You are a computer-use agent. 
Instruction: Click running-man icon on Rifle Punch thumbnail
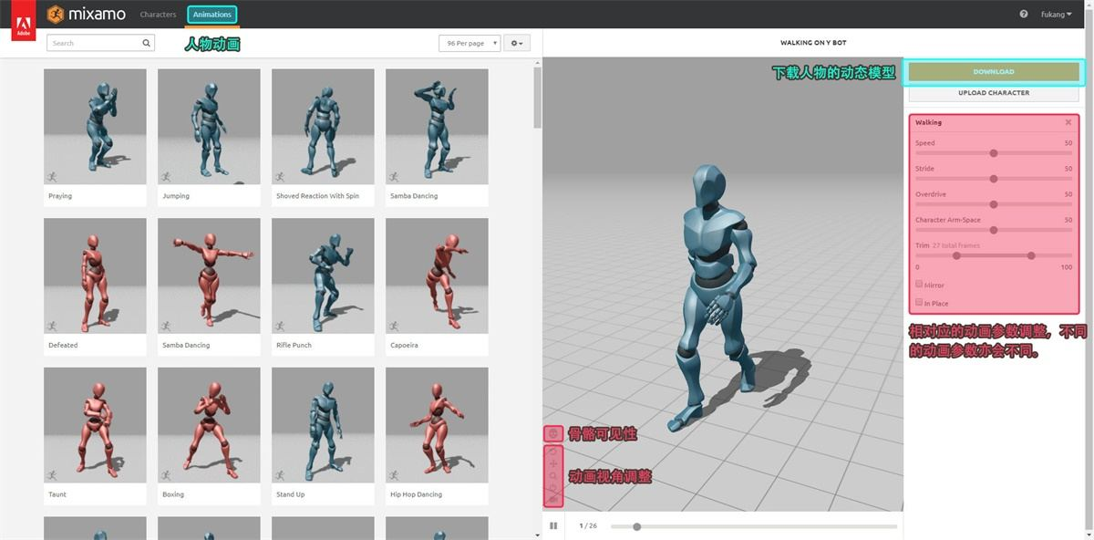click(x=281, y=326)
